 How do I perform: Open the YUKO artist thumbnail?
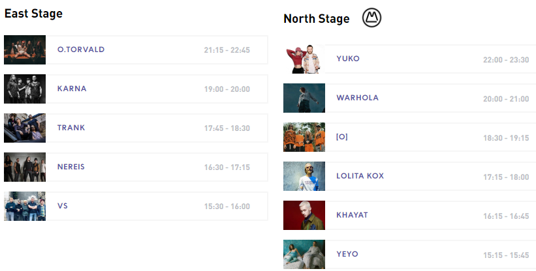(304, 59)
